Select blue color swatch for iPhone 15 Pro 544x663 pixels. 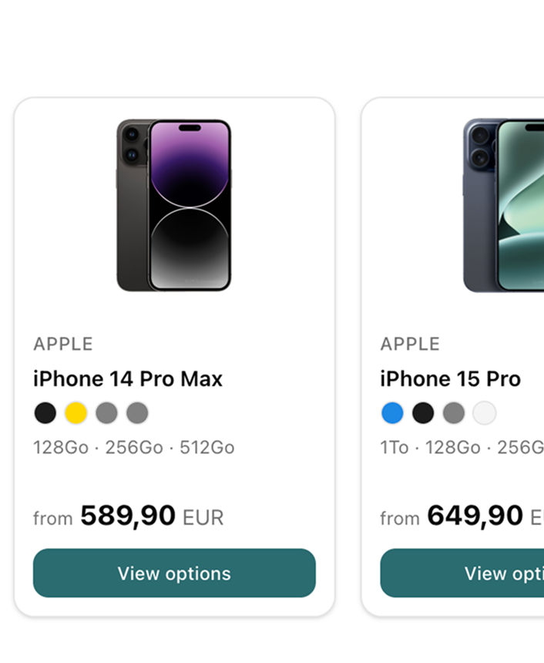pyautogui.click(x=392, y=413)
